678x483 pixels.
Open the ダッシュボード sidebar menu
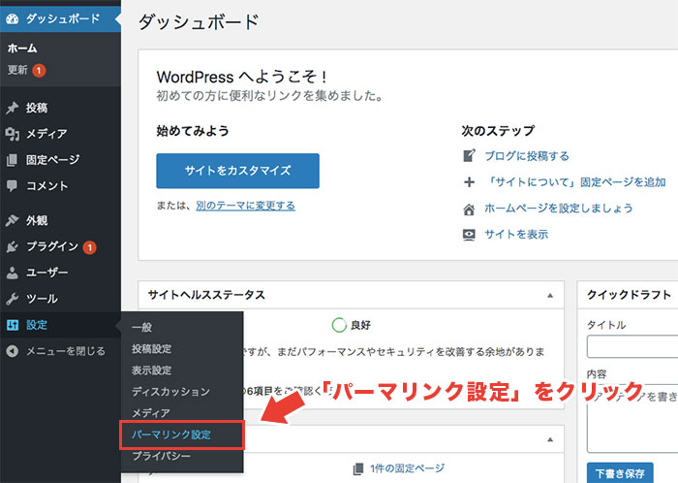pyautogui.click(x=60, y=18)
